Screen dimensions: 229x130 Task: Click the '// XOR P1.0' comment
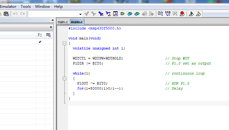point(177,83)
